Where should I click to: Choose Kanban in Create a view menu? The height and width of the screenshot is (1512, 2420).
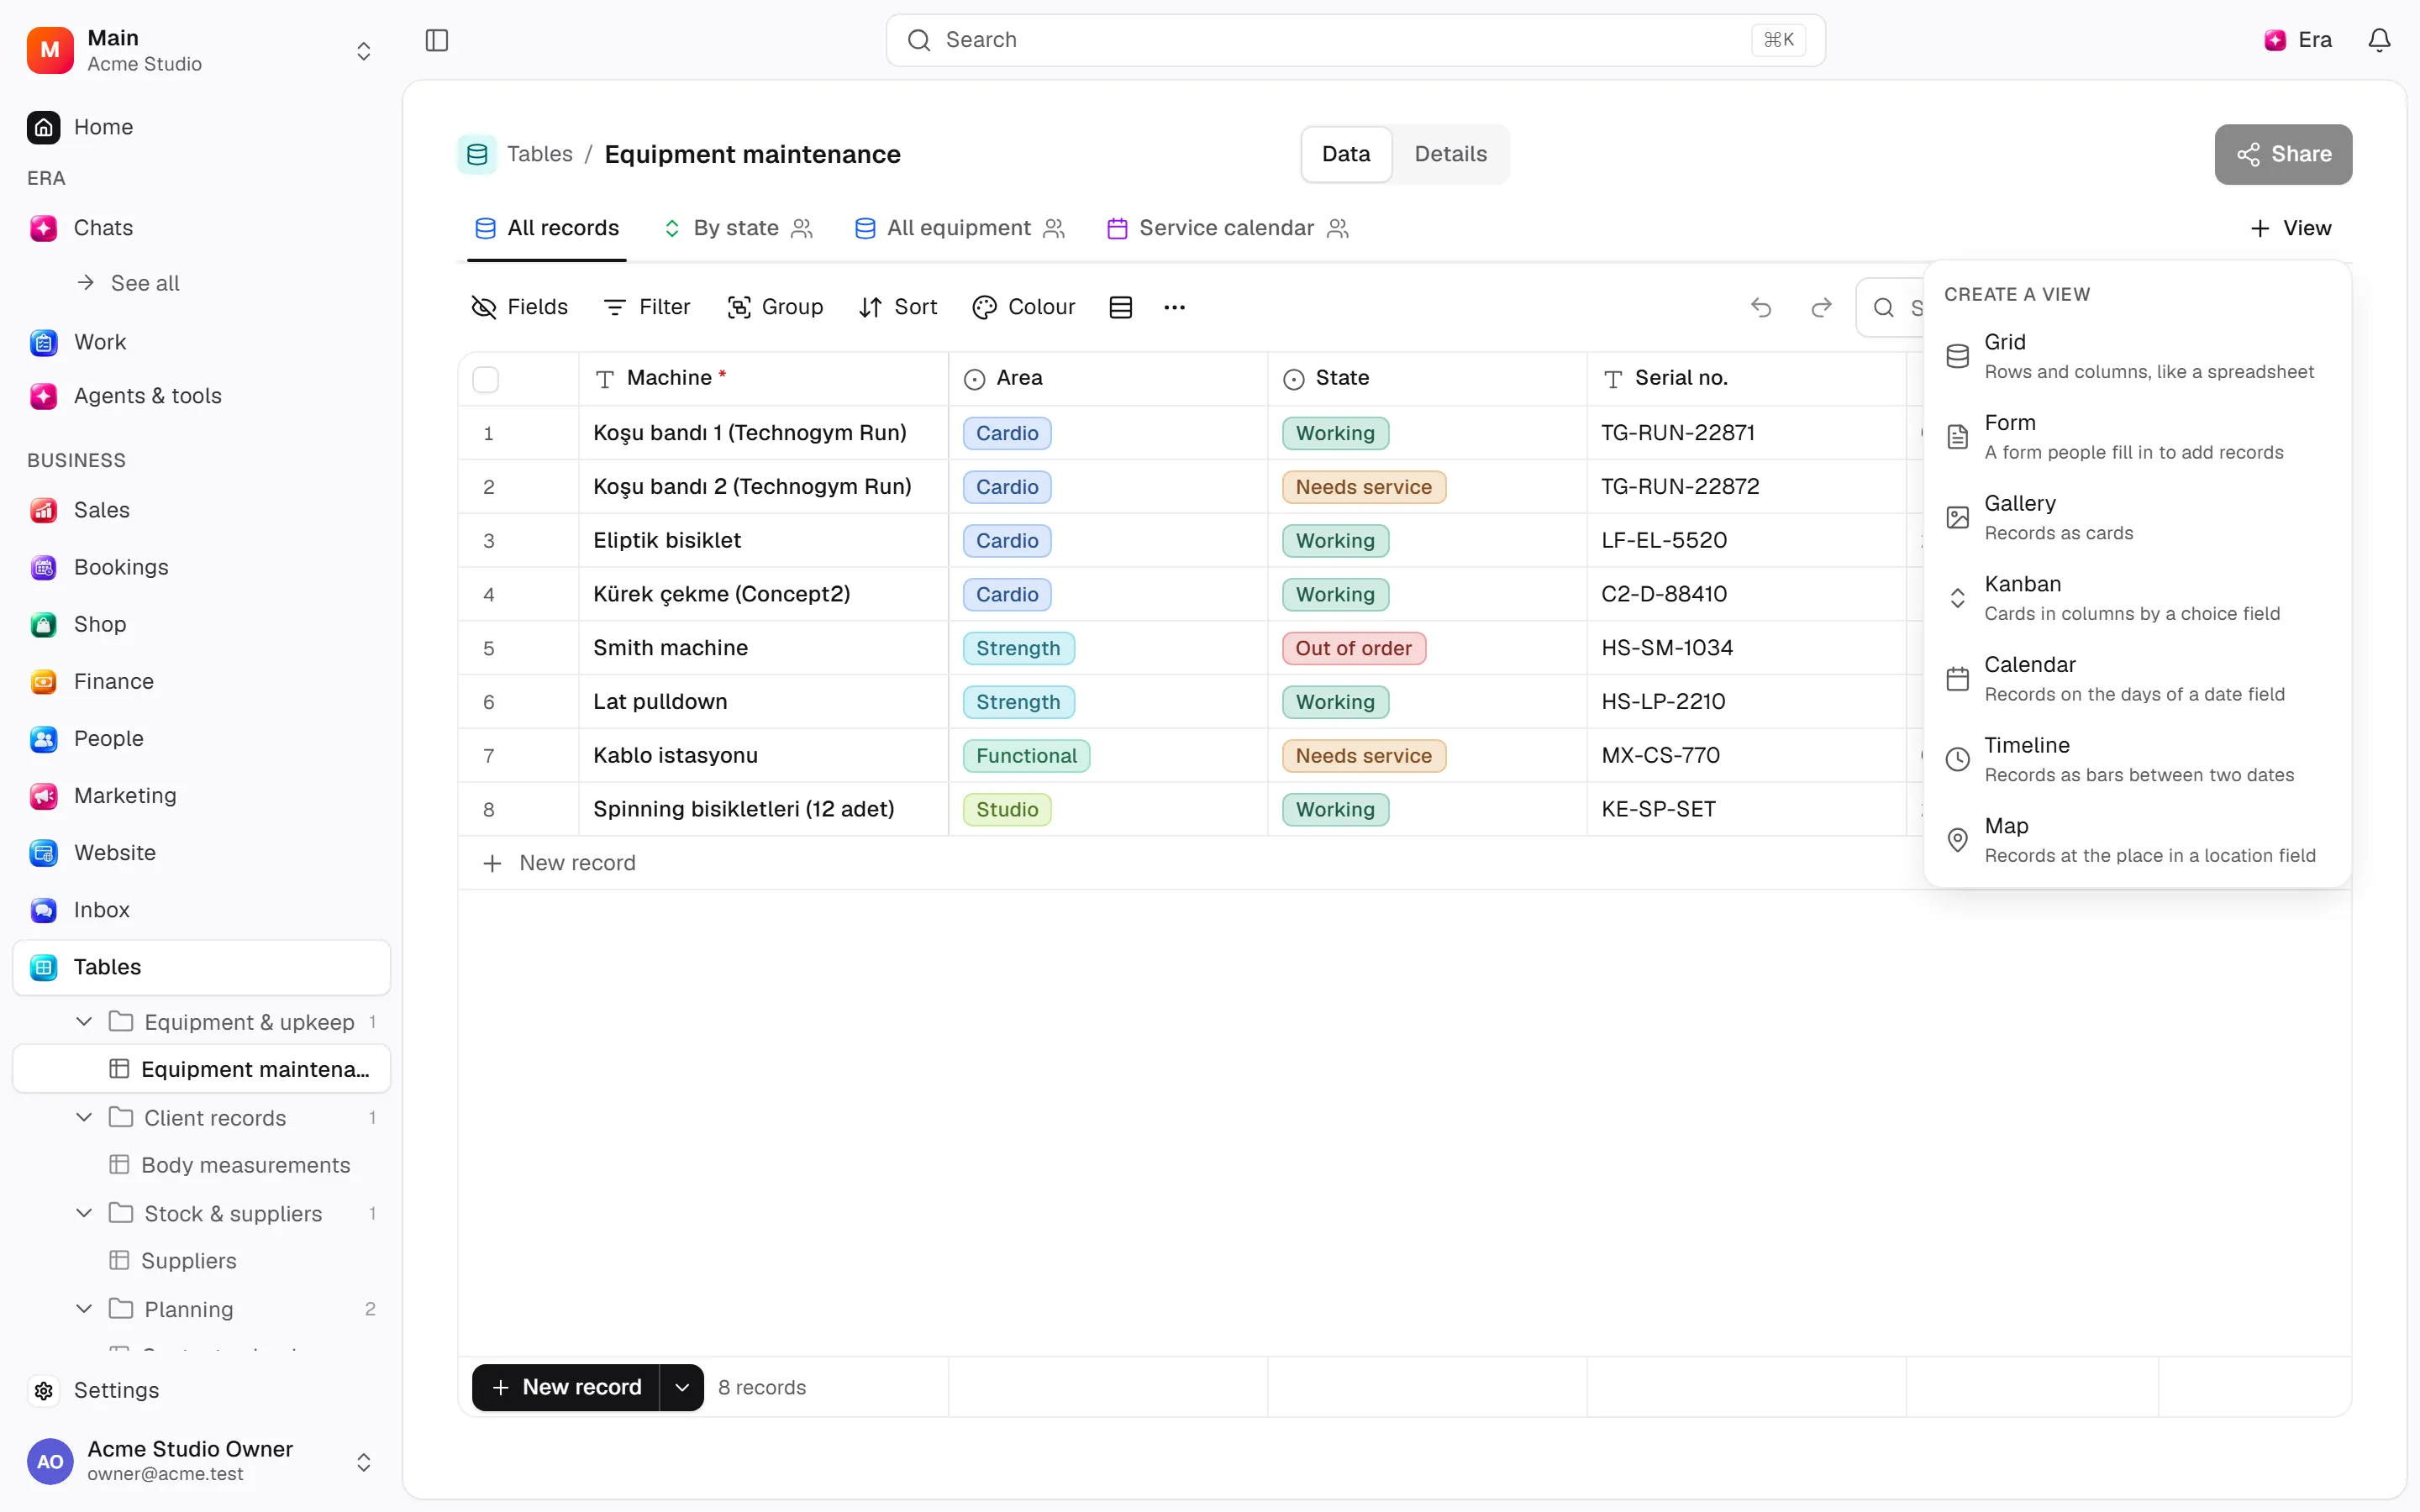pos(2137,598)
